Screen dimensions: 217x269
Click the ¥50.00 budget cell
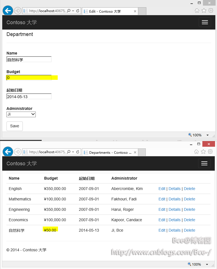(50, 230)
